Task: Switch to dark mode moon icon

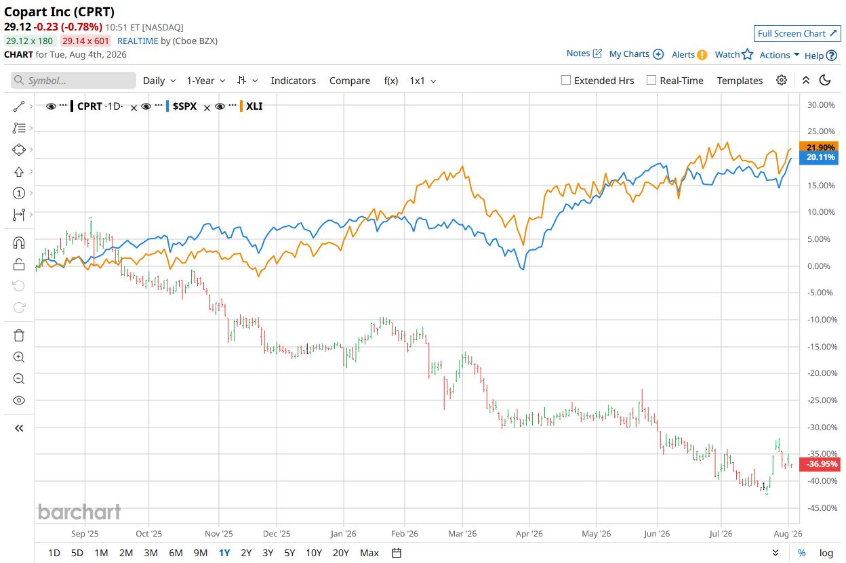Action: click(825, 80)
